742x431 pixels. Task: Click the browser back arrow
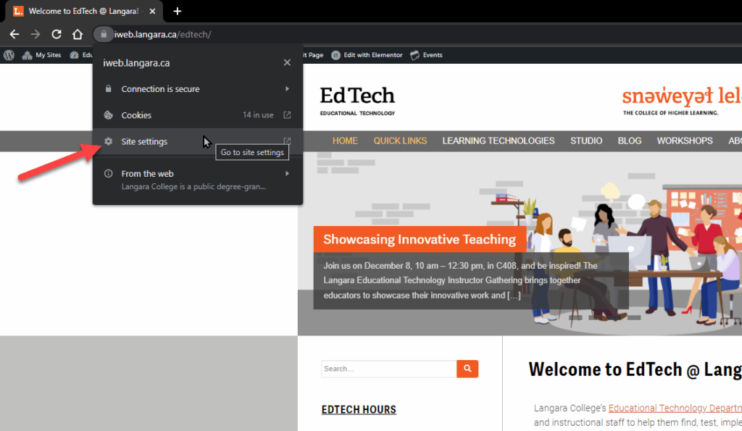coord(14,34)
